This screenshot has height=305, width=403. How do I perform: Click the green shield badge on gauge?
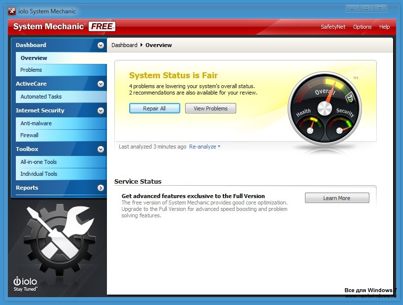[x=350, y=98]
